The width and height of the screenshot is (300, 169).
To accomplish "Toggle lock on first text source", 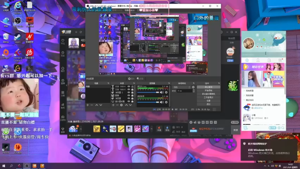I will (132, 87).
